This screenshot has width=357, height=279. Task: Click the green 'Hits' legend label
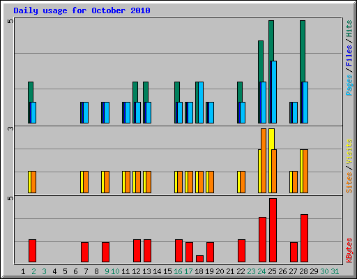pos(349,29)
